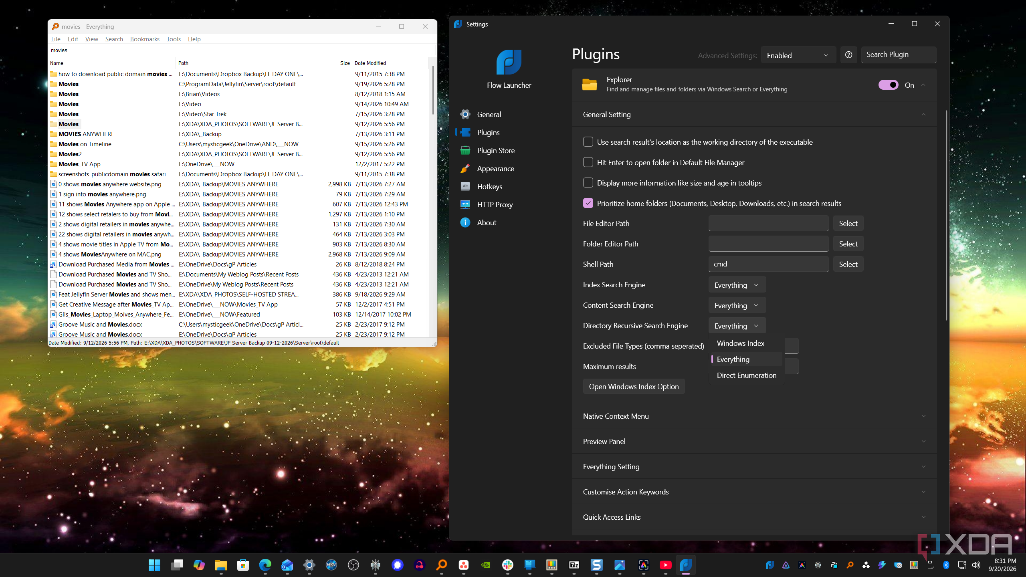
Task: Click Select next to Folder Editor Path
Action: tap(848, 244)
